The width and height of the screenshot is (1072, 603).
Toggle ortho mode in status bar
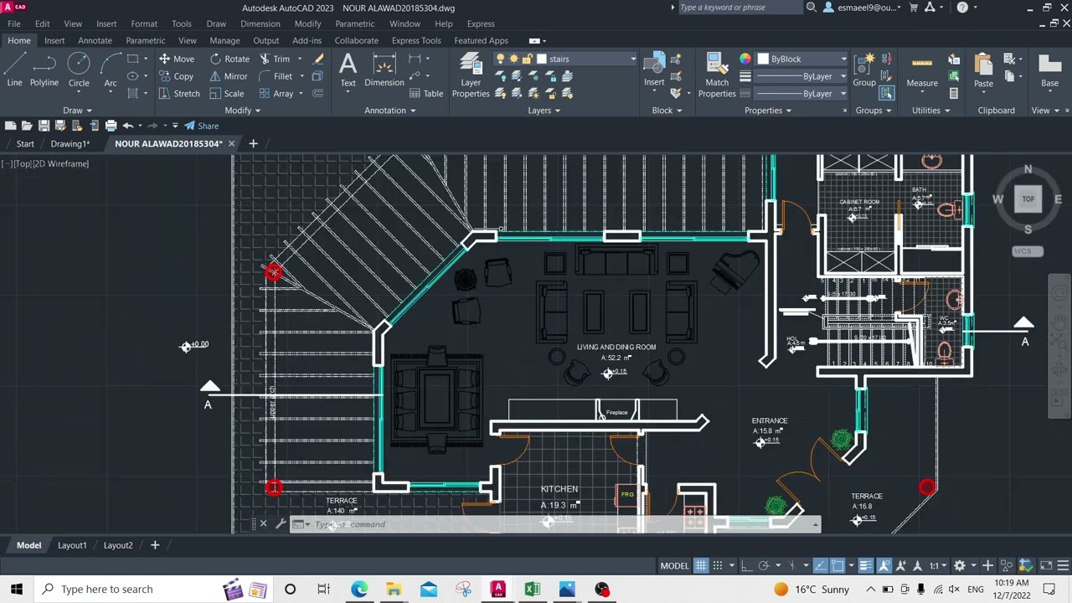pos(746,565)
